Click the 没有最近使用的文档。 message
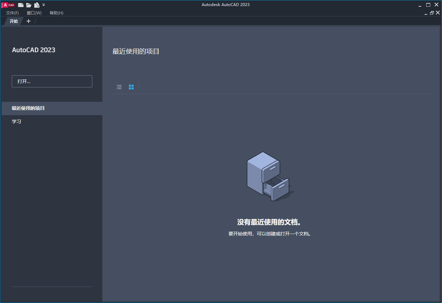Screen dimensions: 442x303 (269, 222)
